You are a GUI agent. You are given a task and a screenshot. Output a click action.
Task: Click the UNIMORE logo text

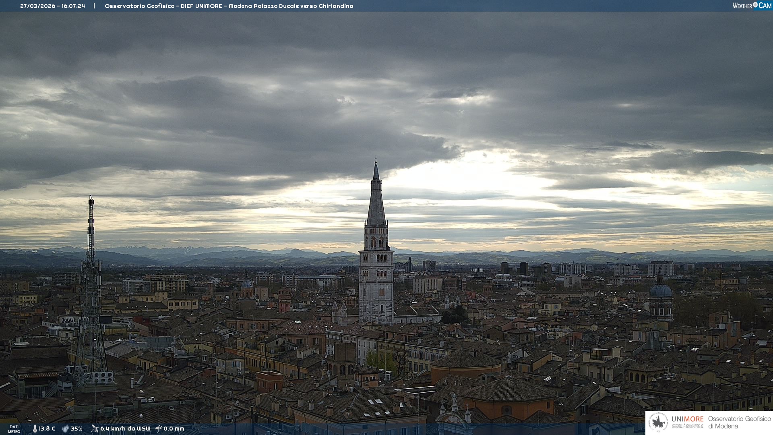[687, 419]
